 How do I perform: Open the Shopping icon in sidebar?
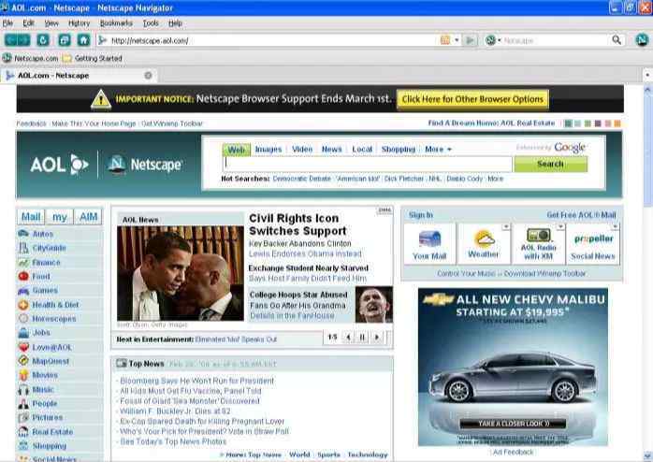tap(23, 446)
